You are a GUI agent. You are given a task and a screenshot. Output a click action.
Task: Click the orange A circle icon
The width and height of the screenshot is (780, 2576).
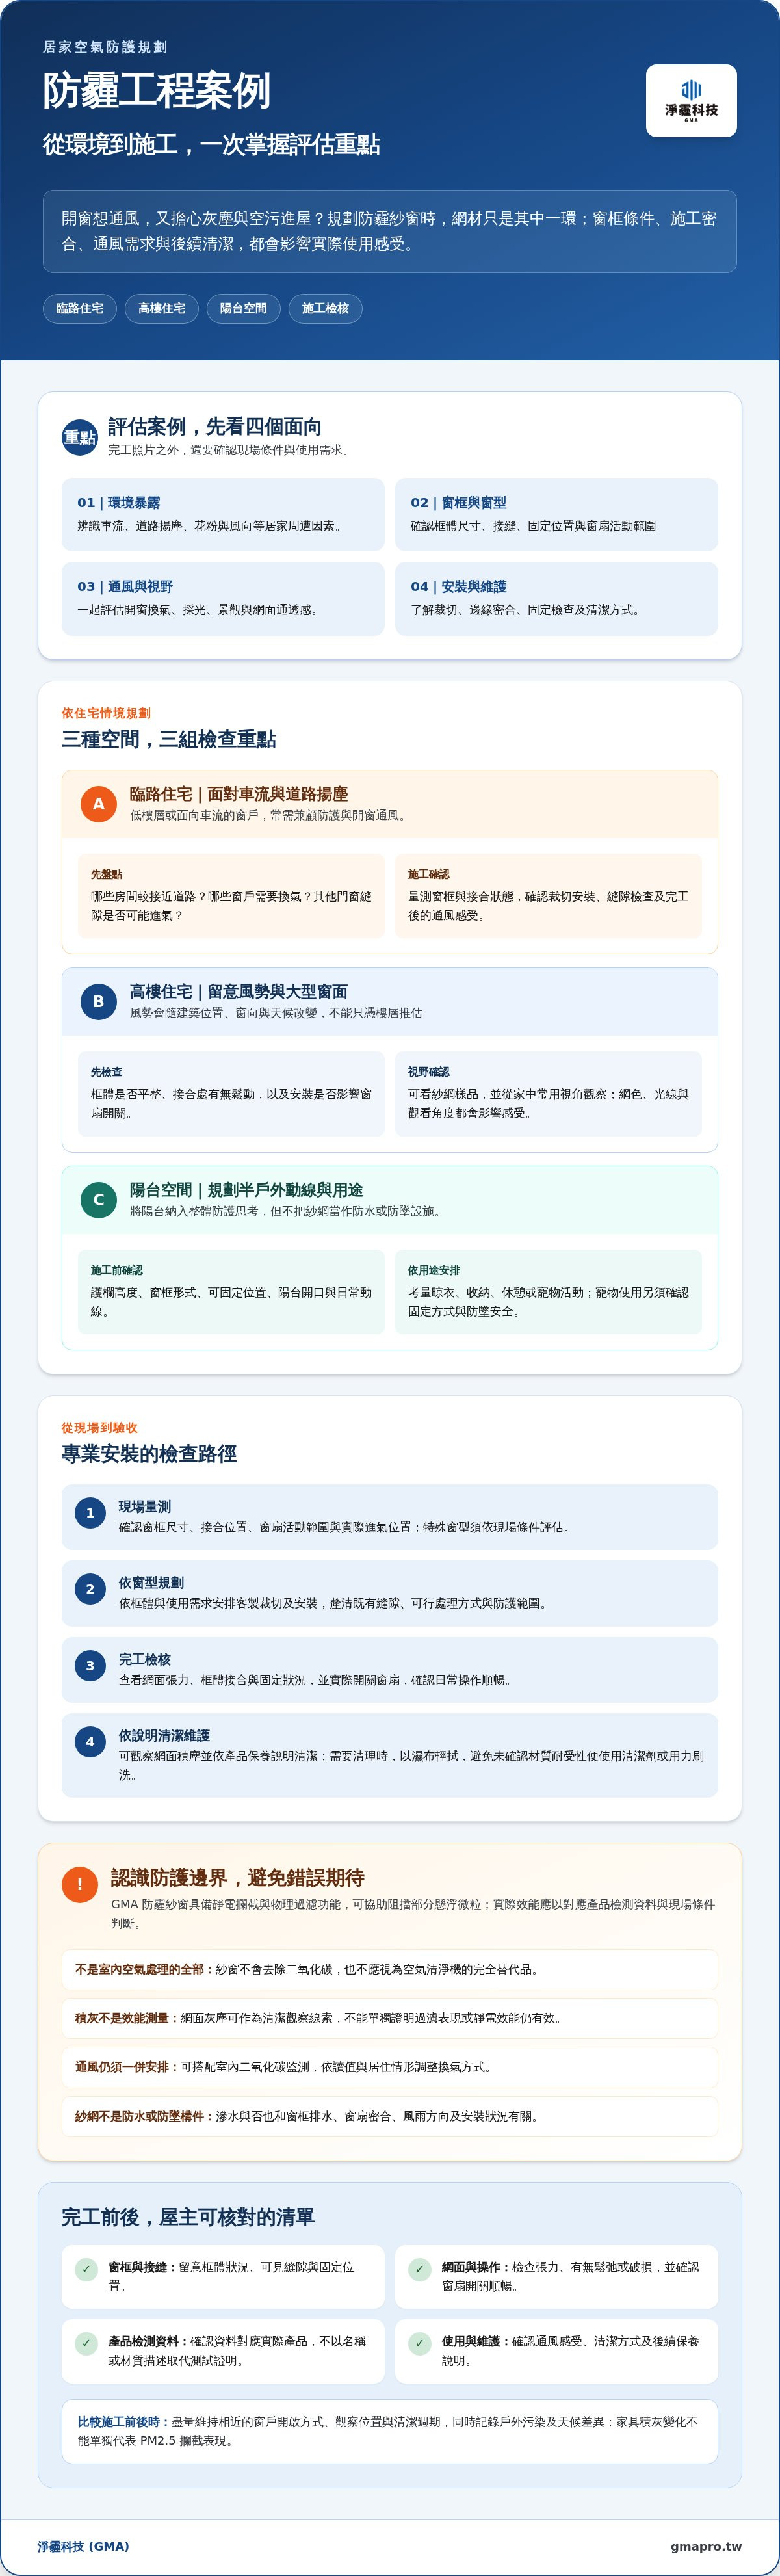[98, 804]
